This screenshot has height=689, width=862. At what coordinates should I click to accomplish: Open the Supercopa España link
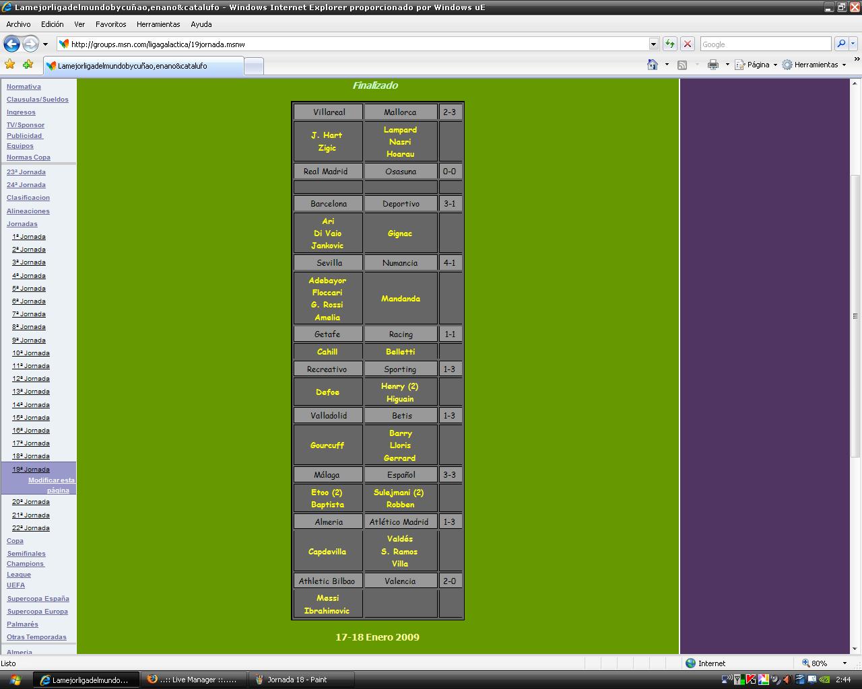pyautogui.click(x=38, y=599)
